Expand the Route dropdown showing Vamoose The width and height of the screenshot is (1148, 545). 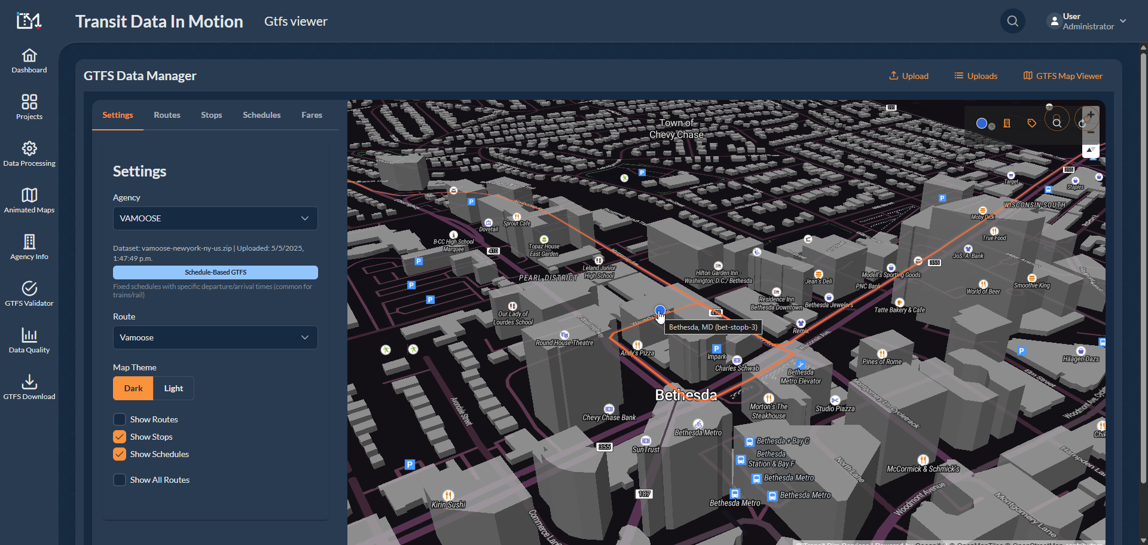[x=215, y=337]
